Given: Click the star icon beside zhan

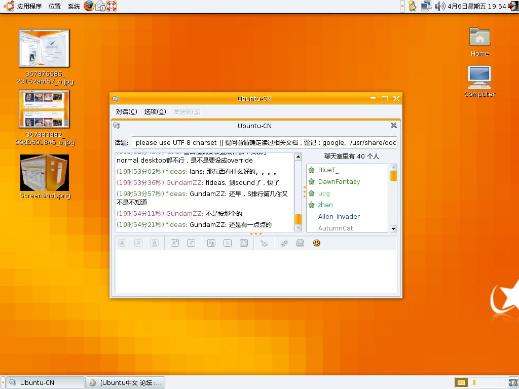Looking at the screenshot, I should tap(312, 205).
